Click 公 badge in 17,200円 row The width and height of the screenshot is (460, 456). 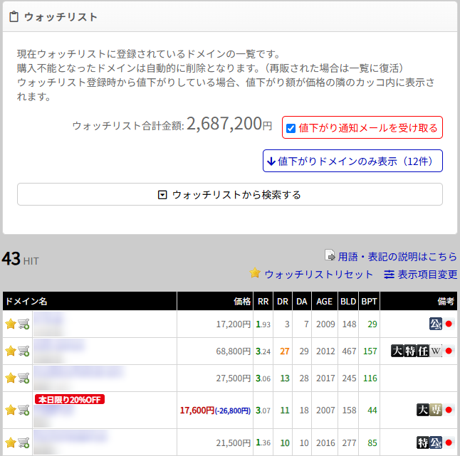coord(436,324)
